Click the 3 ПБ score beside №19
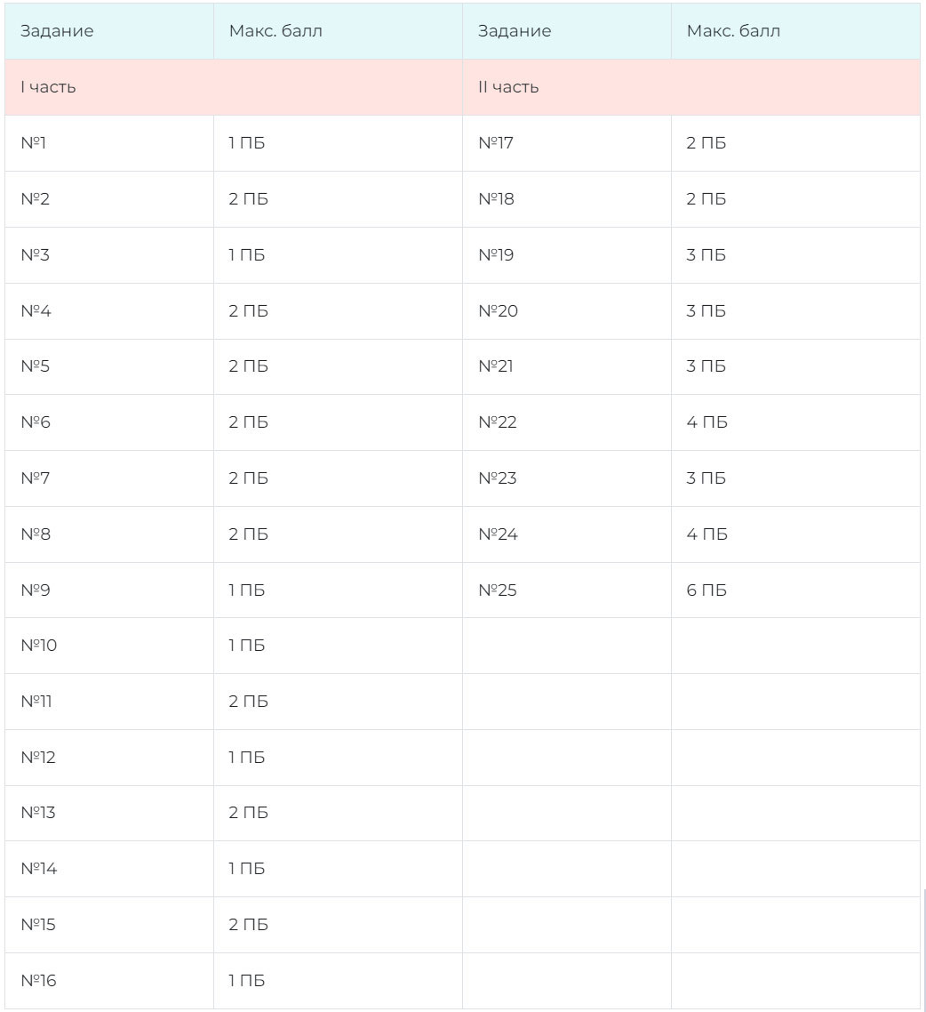926x1012 pixels. (x=706, y=255)
